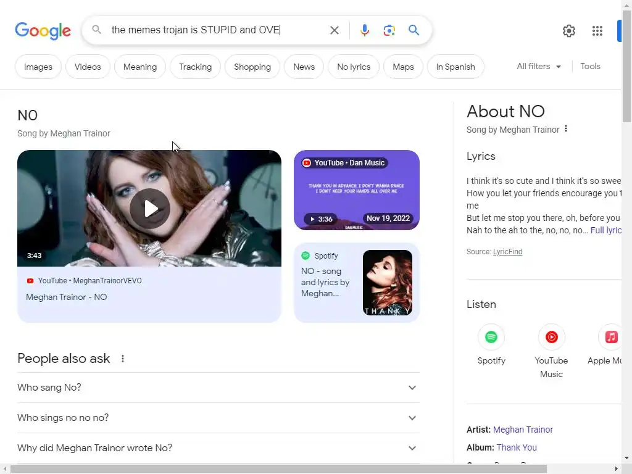Open the Dan Music YouTube lyric video

357,190
